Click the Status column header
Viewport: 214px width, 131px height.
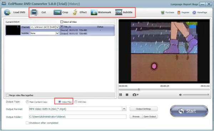pos(100,27)
